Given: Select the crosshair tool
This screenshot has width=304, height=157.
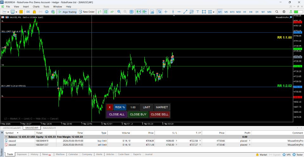Looking at the screenshot, I should pos(166,12).
